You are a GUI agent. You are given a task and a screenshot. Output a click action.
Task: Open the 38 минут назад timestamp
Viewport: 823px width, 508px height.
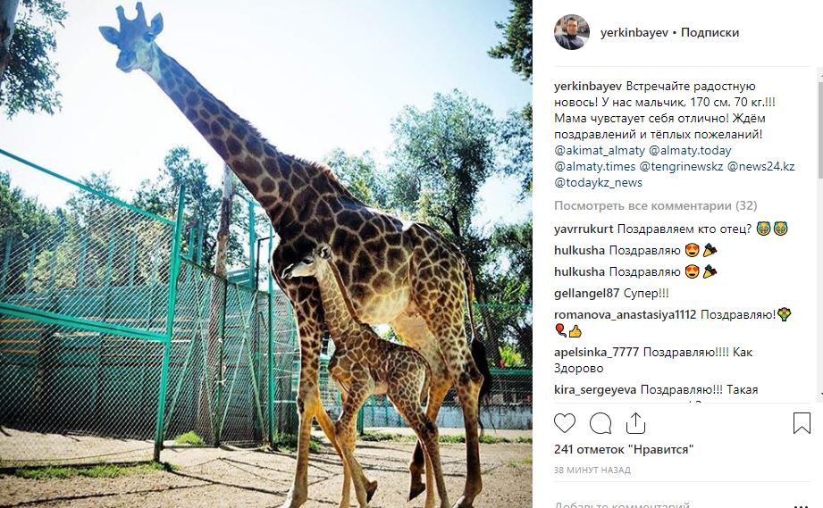coord(592,471)
